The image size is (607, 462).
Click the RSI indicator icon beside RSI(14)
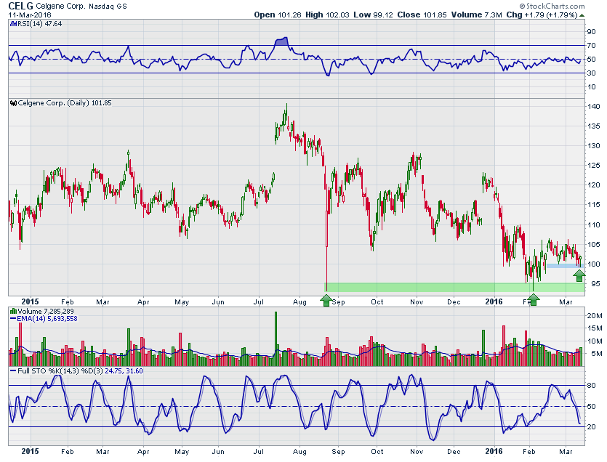(13, 24)
